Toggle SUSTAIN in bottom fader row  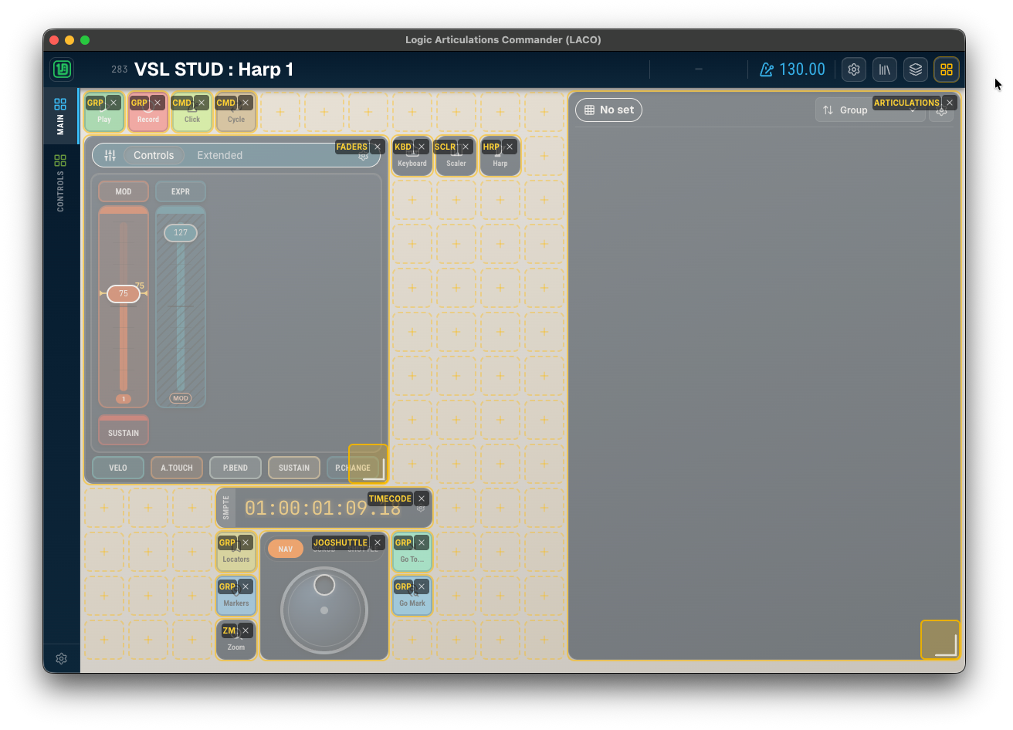294,468
